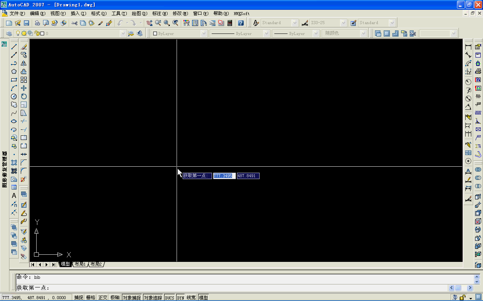Toggle 栅格 grid display in the status bar
Viewport: 483px width, 301px height.
click(91, 298)
